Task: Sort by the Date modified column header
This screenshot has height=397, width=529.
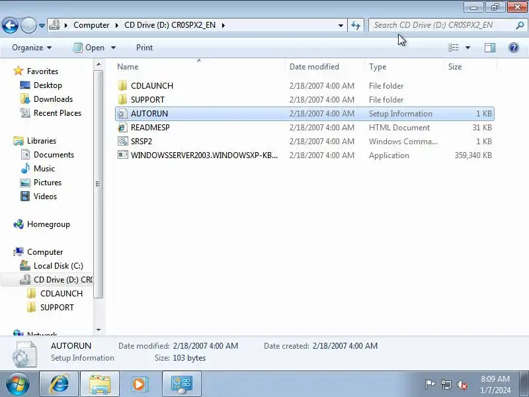Action: 325,67
